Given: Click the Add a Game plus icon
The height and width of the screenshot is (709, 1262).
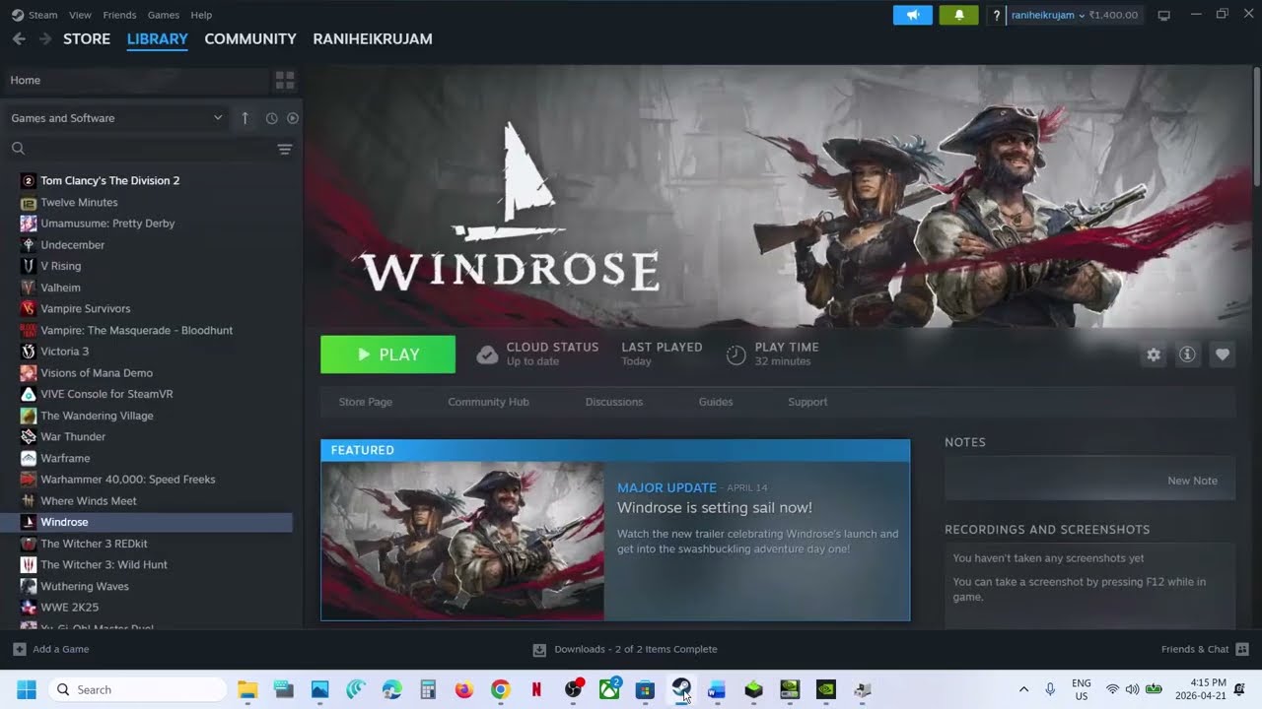Looking at the screenshot, I should pos(19,649).
